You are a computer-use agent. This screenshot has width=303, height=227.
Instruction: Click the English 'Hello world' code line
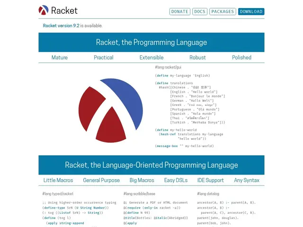(194, 92)
